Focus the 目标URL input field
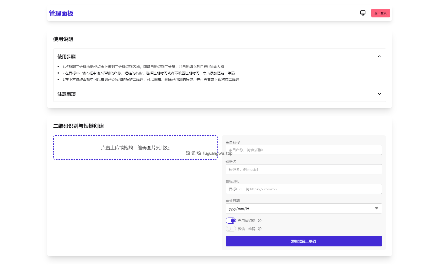 pyautogui.click(x=304, y=189)
